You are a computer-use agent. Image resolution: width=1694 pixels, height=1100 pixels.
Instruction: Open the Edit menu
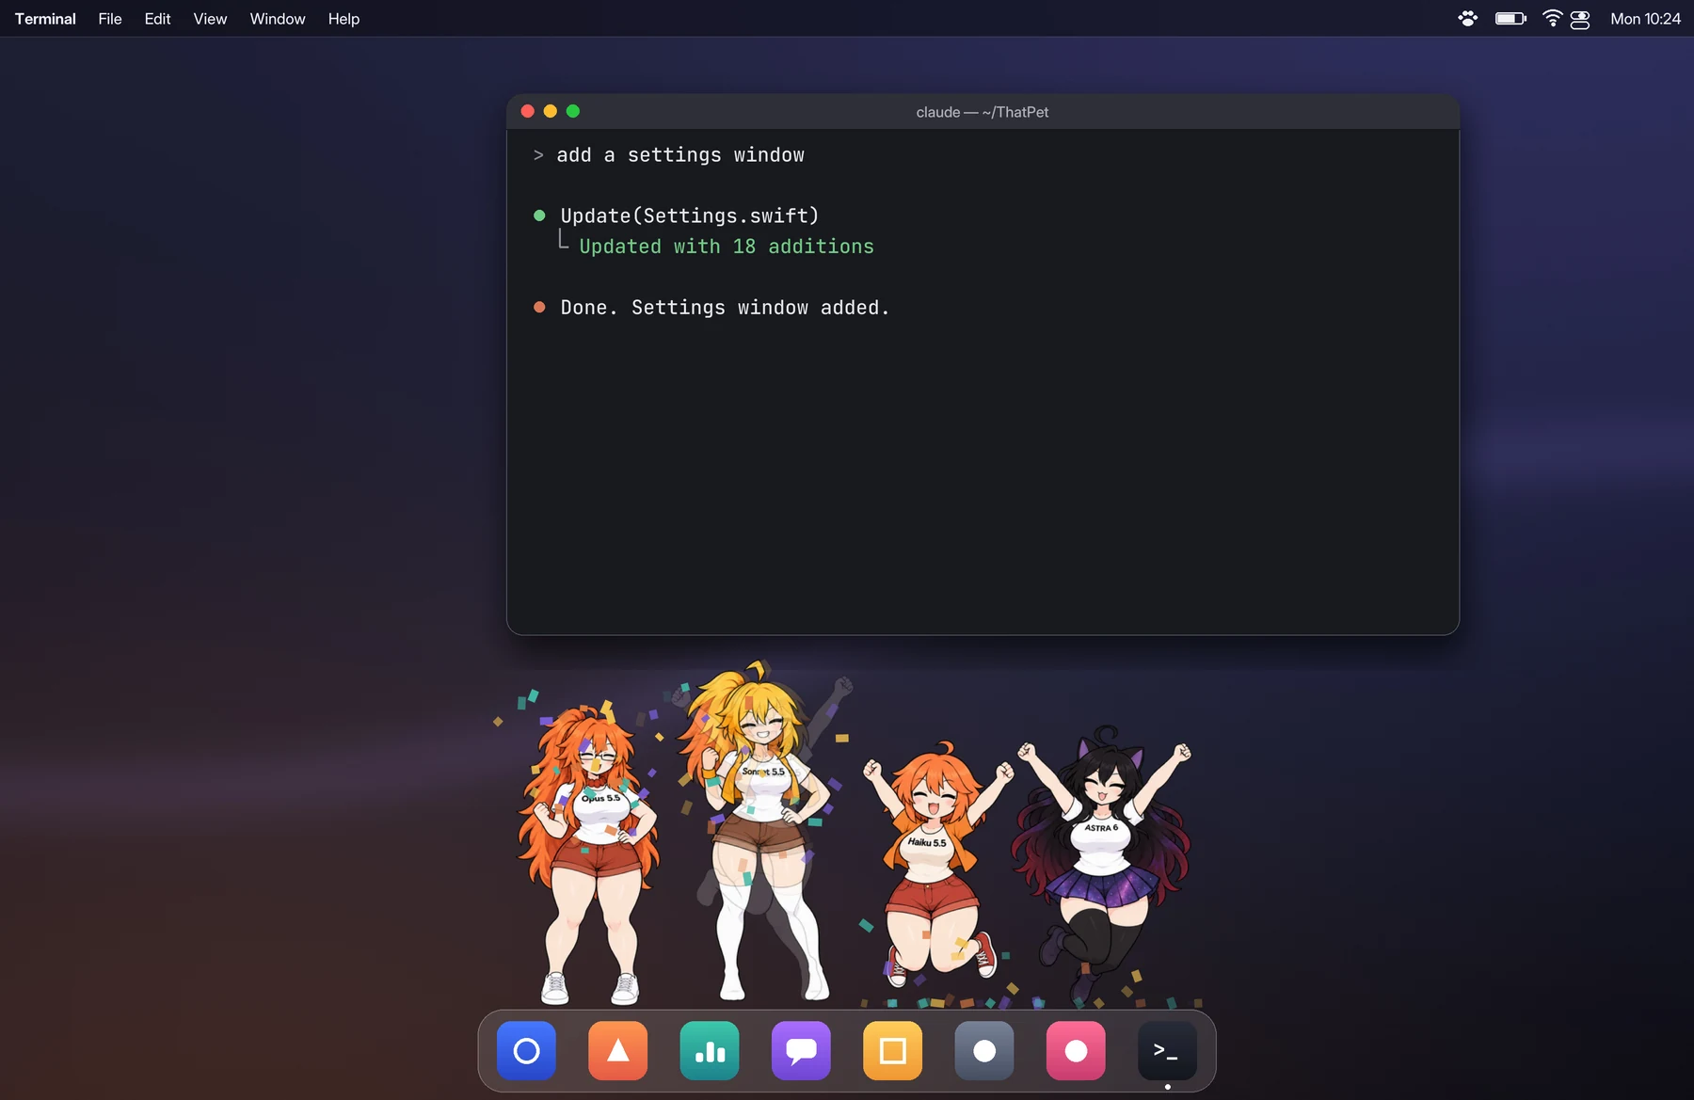pyautogui.click(x=157, y=19)
